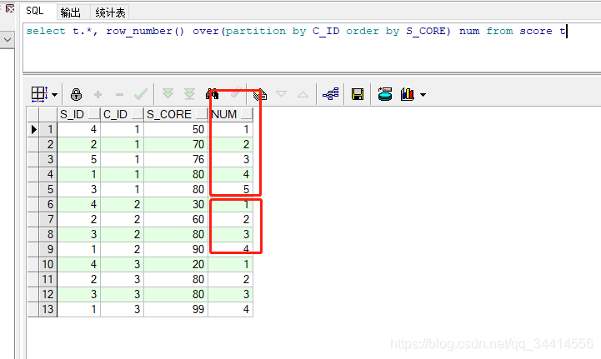Click NUM cell in row 13
Image resolution: width=601 pixels, height=359 pixels.
click(x=230, y=309)
